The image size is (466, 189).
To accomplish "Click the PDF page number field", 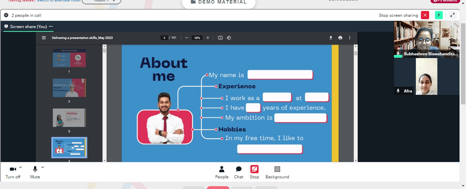I will pos(164,38).
